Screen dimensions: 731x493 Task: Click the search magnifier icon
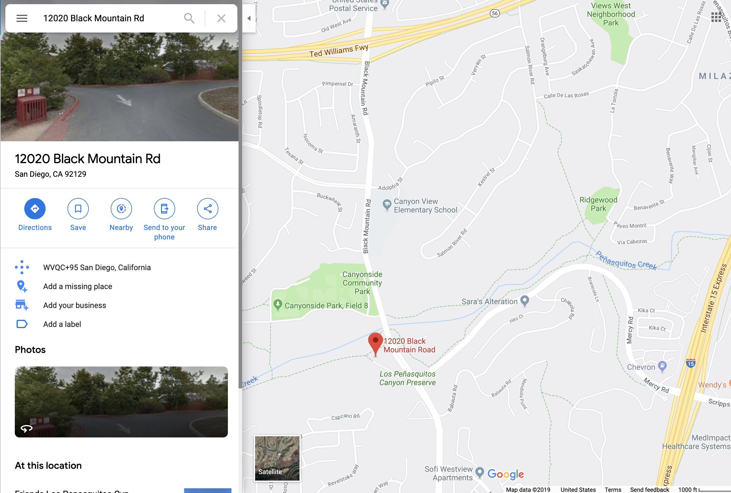click(x=189, y=18)
